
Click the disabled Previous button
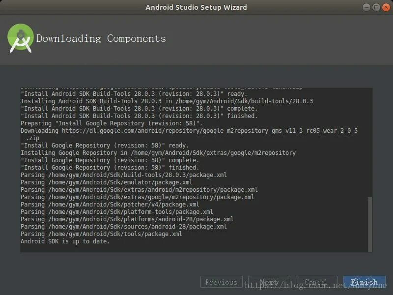[x=222, y=282]
